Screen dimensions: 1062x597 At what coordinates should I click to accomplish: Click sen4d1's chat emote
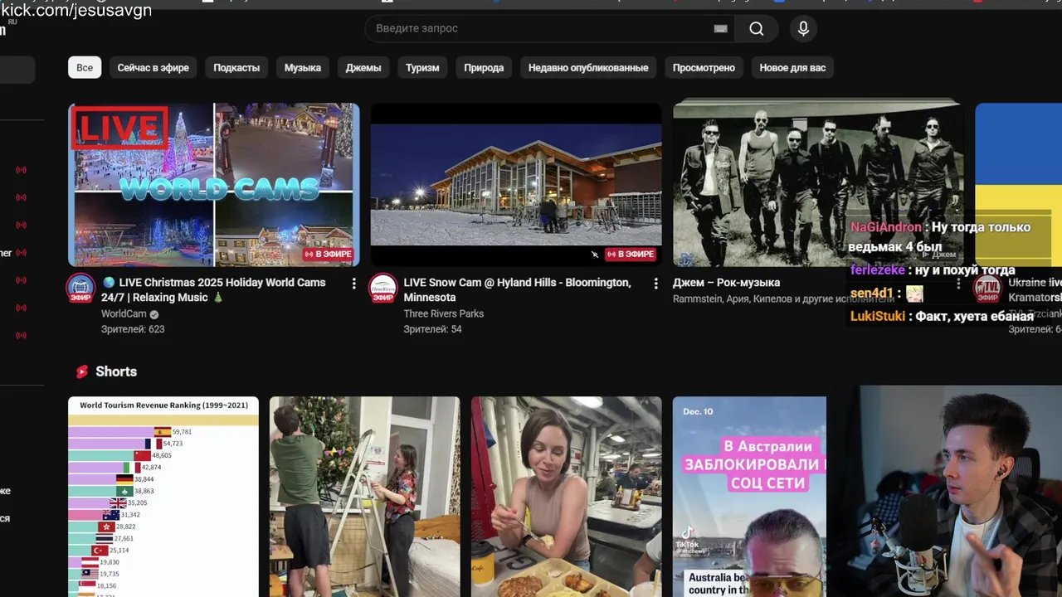pos(914,294)
